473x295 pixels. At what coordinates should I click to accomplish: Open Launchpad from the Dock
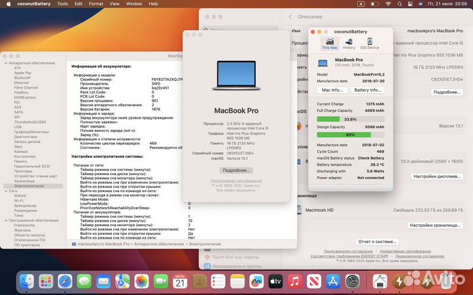pyautogui.click(x=46, y=282)
